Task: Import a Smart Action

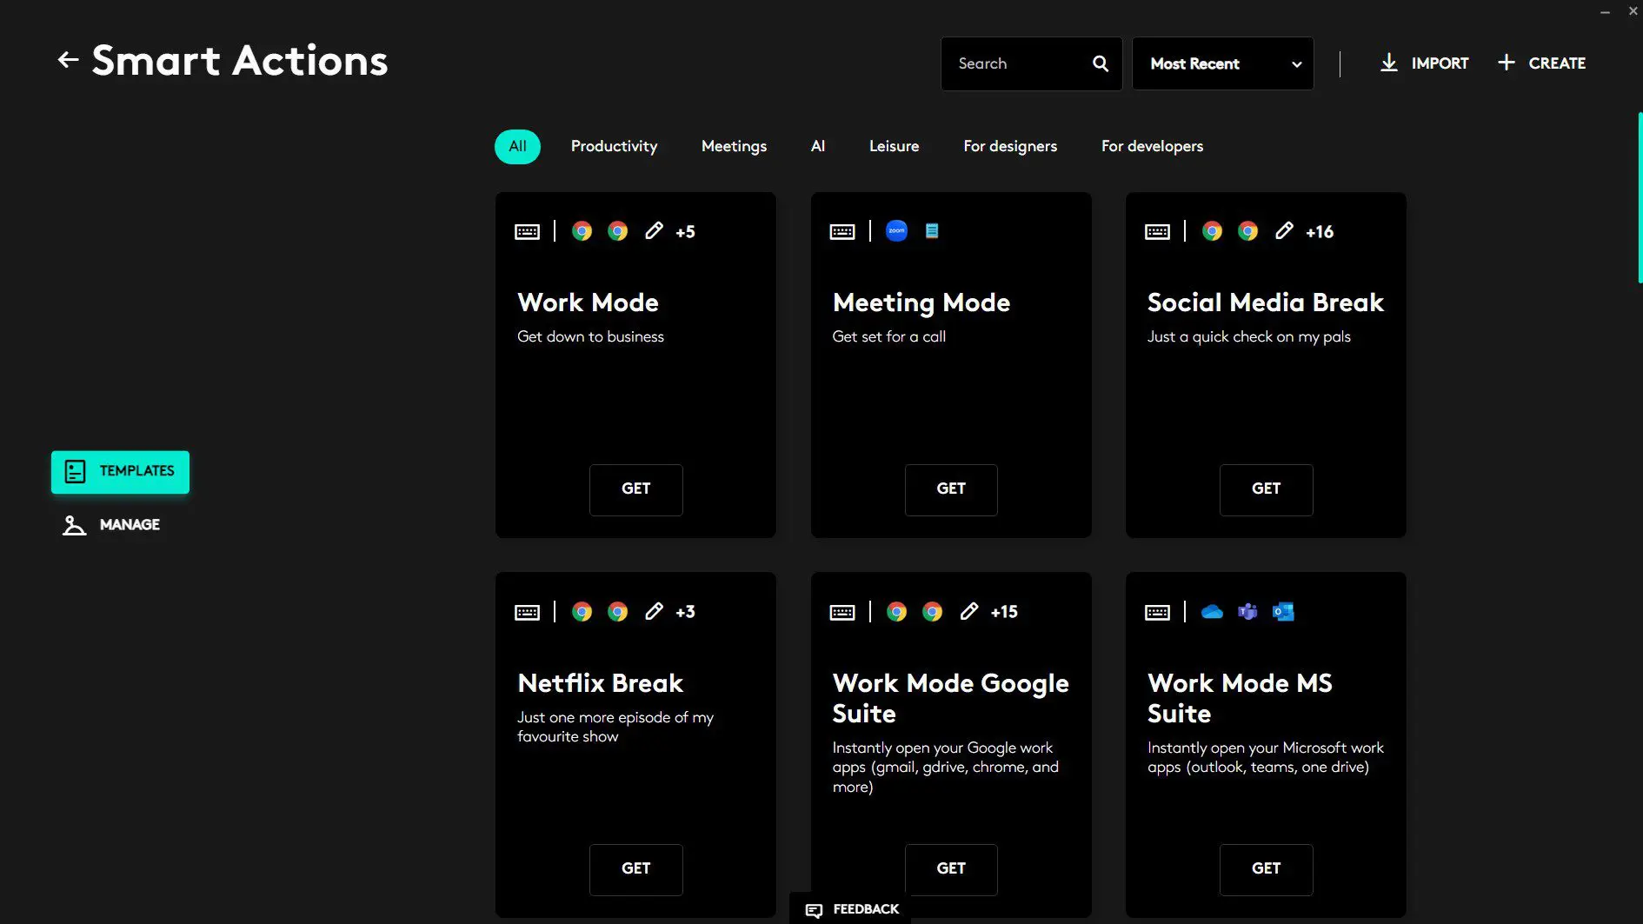Action: 1424,63
